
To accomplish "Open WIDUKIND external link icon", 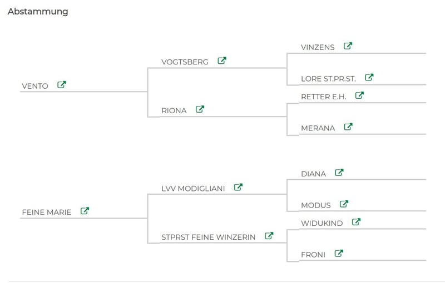I will [356, 222].
